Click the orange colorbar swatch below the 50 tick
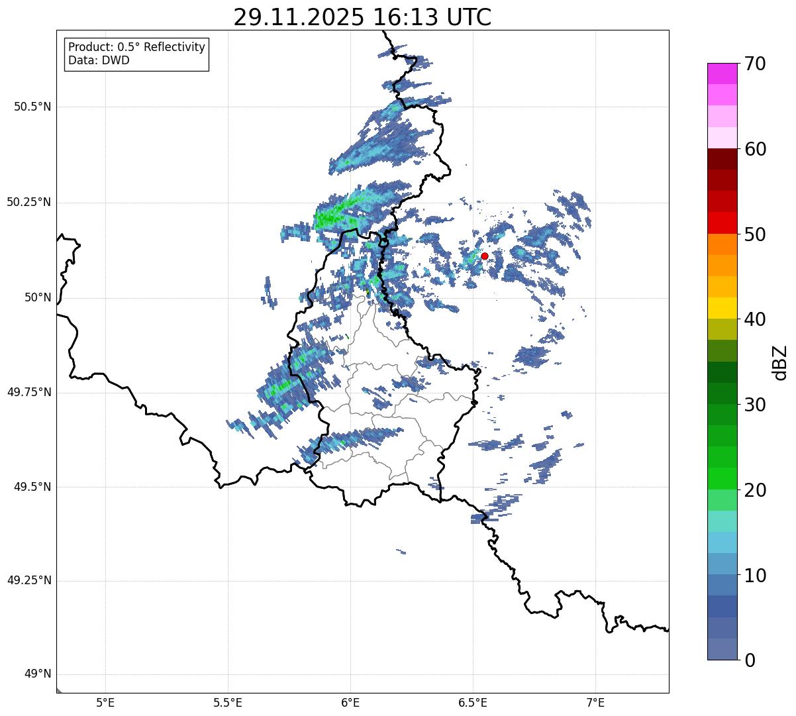Screen dimensions: 796x716 click(722, 244)
